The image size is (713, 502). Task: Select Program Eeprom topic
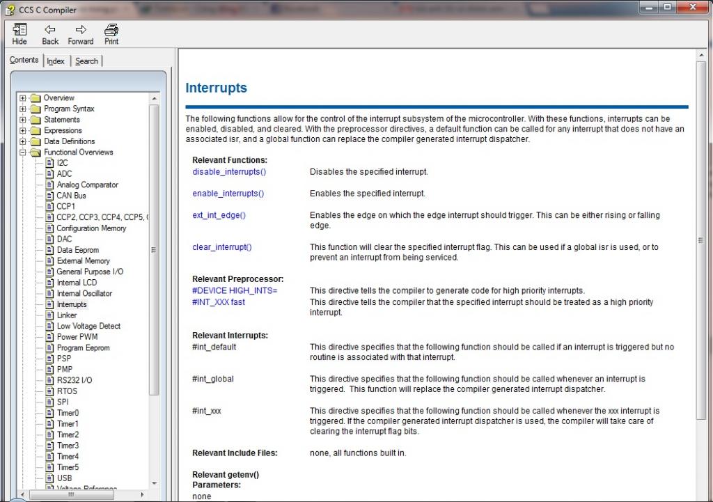[x=84, y=348]
